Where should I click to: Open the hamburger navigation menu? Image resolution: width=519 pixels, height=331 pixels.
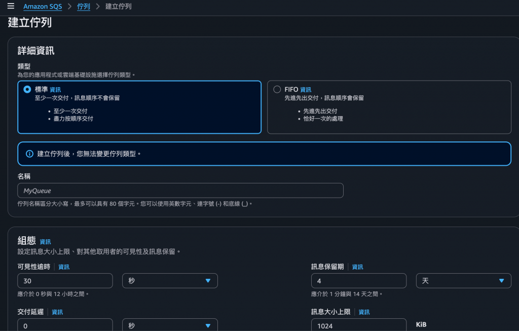point(11,6)
